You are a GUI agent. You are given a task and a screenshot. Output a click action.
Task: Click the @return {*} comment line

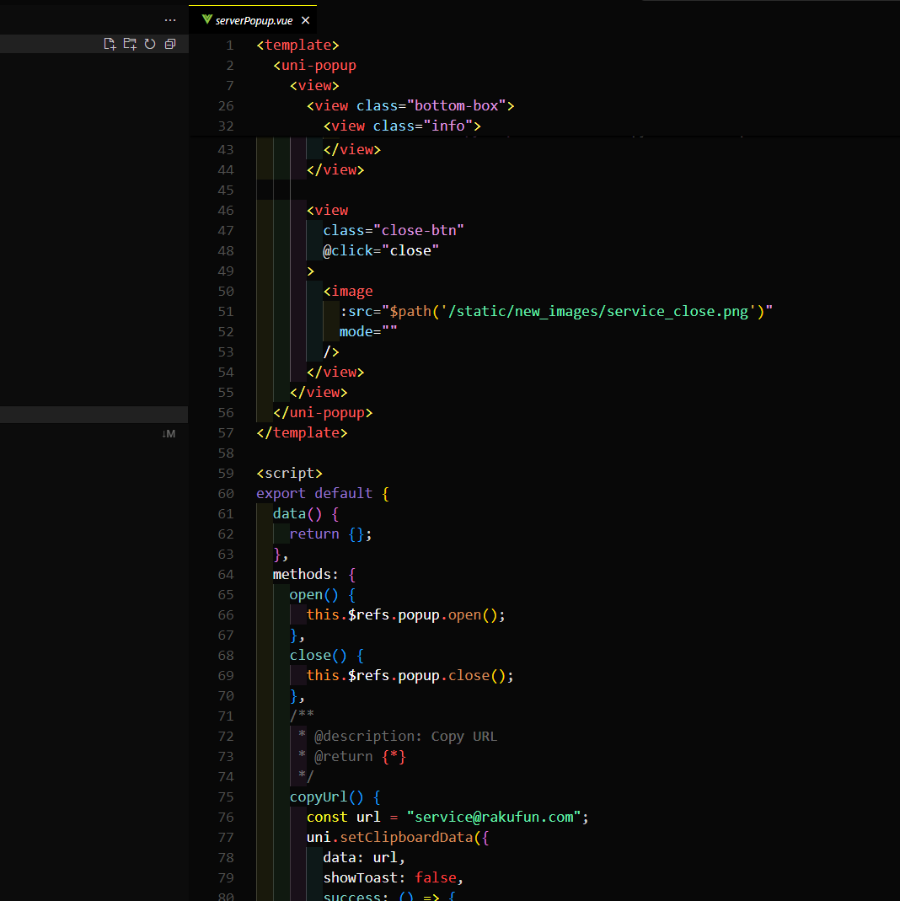click(x=352, y=757)
